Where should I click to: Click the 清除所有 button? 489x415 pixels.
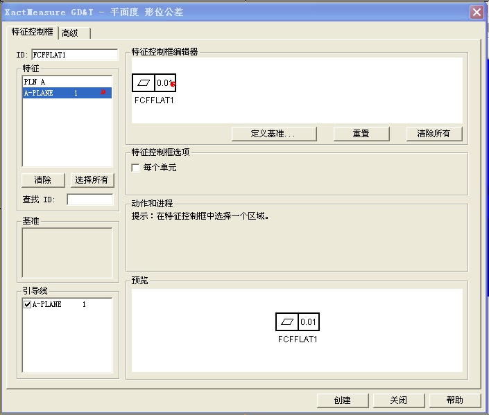[434, 134]
